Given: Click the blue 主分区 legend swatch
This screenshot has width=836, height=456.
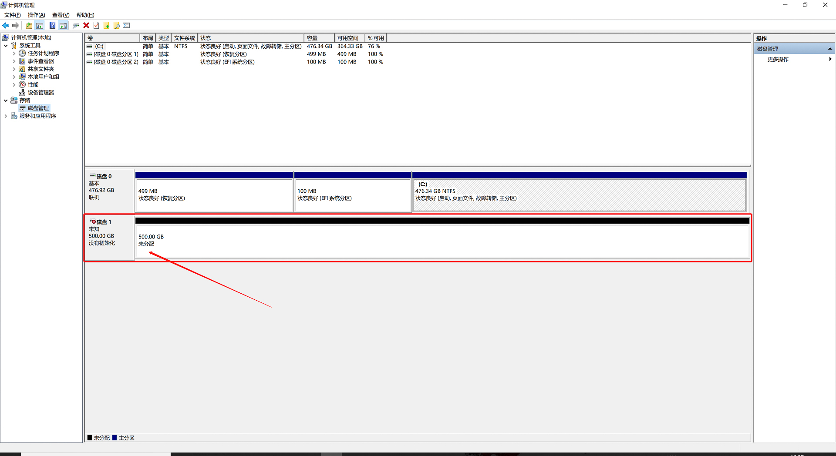Looking at the screenshot, I should [115, 438].
